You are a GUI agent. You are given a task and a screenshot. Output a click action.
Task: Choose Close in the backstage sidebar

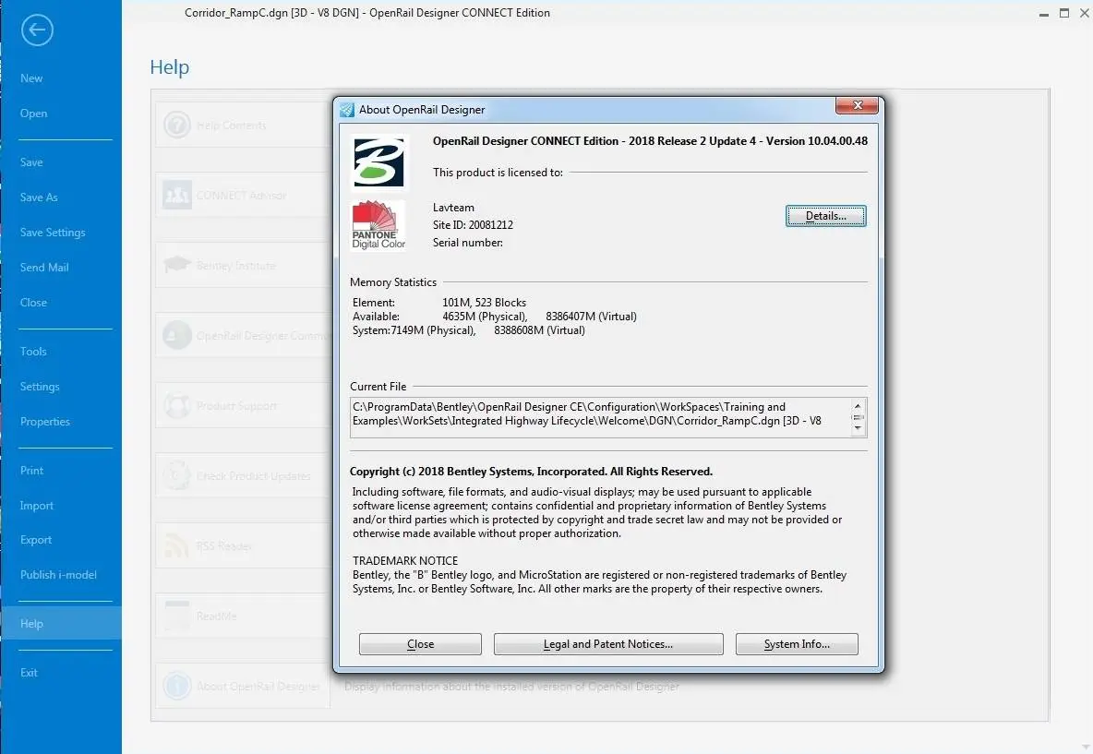point(33,303)
